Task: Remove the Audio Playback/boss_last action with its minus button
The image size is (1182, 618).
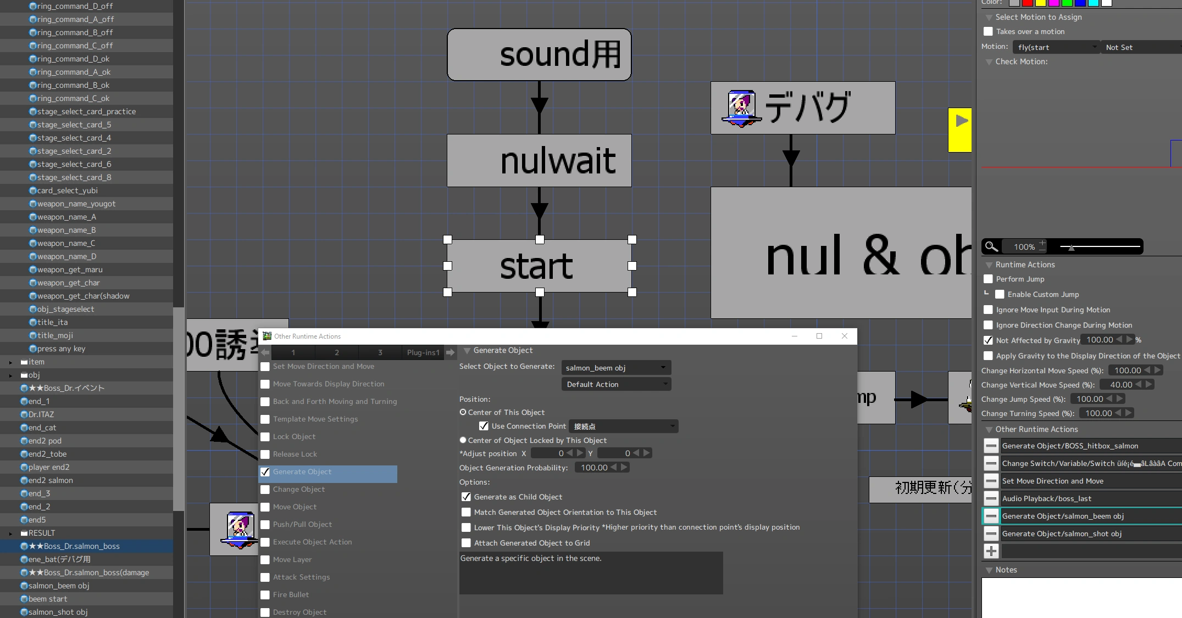Action: point(991,498)
